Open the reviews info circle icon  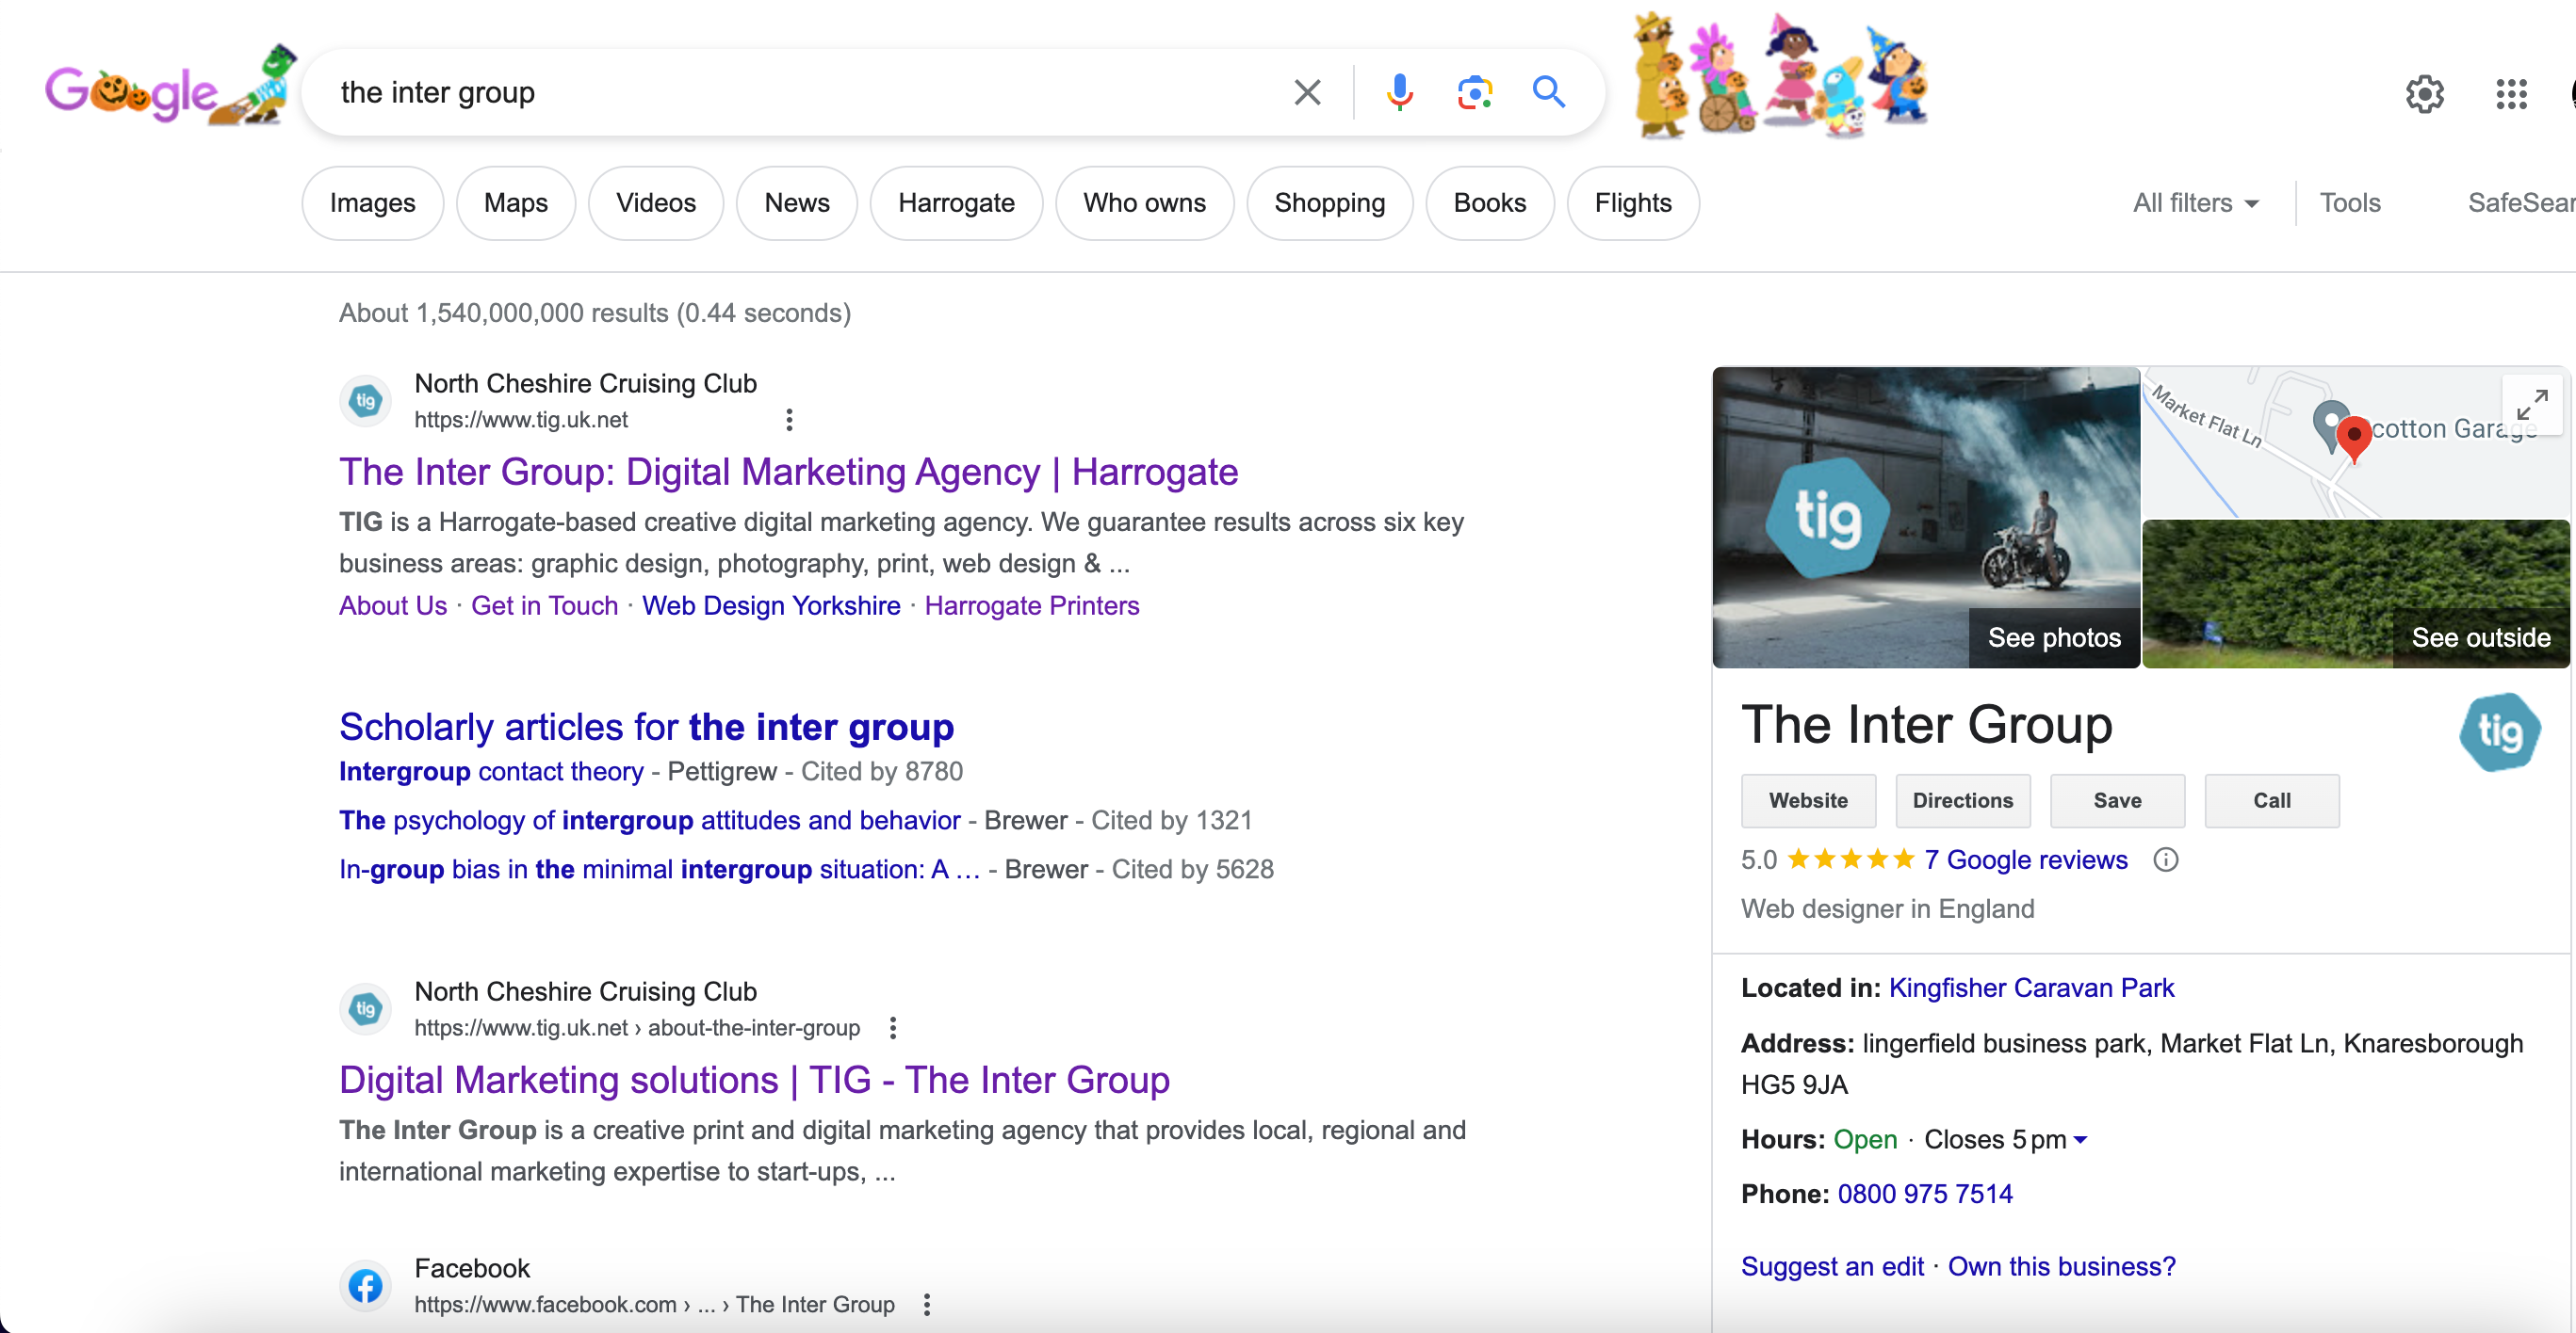click(x=2165, y=859)
